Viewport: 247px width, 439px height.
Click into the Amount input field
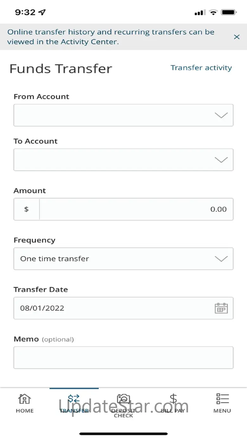[x=136, y=209]
